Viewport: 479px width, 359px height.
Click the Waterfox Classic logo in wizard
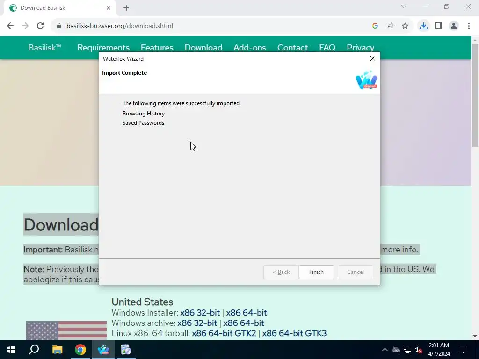pyautogui.click(x=366, y=80)
